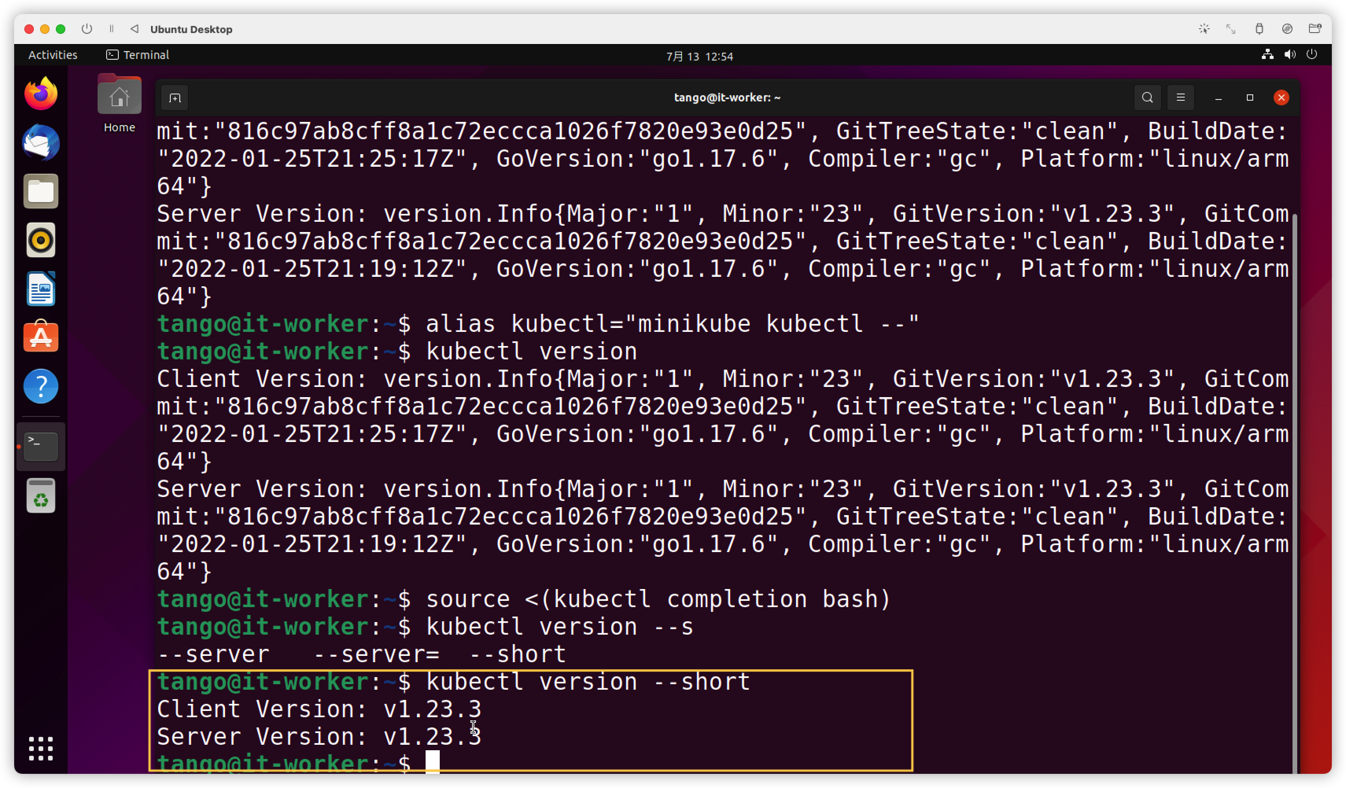Click the volume status icon

coord(1290,54)
